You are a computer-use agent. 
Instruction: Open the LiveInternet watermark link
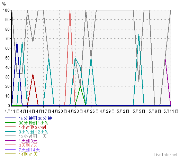click(166, 155)
